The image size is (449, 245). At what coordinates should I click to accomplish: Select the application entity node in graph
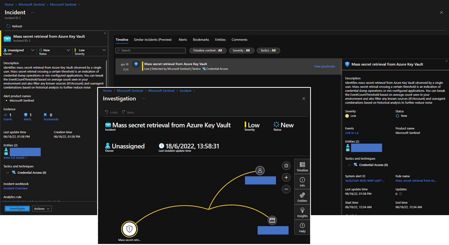(x=272, y=220)
